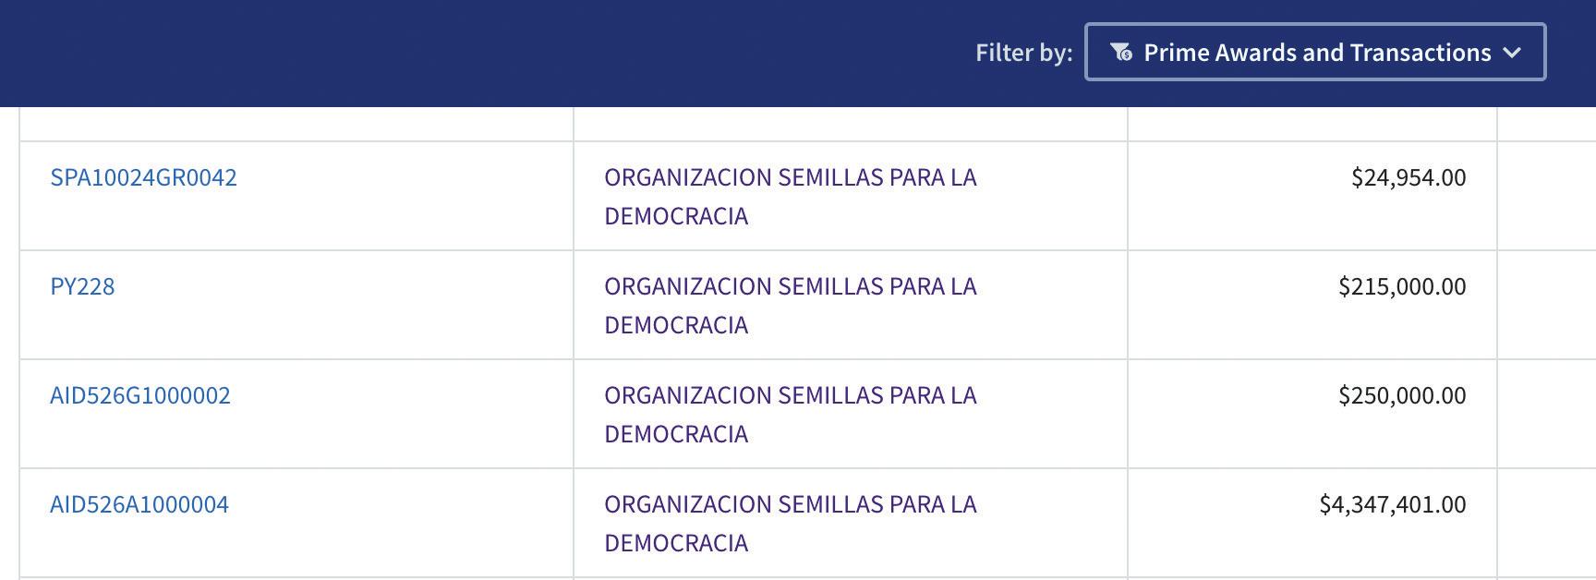Click empty cell right of $4,347,401.00
The width and height of the screenshot is (1596, 580).
pyautogui.click(x=1546, y=523)
